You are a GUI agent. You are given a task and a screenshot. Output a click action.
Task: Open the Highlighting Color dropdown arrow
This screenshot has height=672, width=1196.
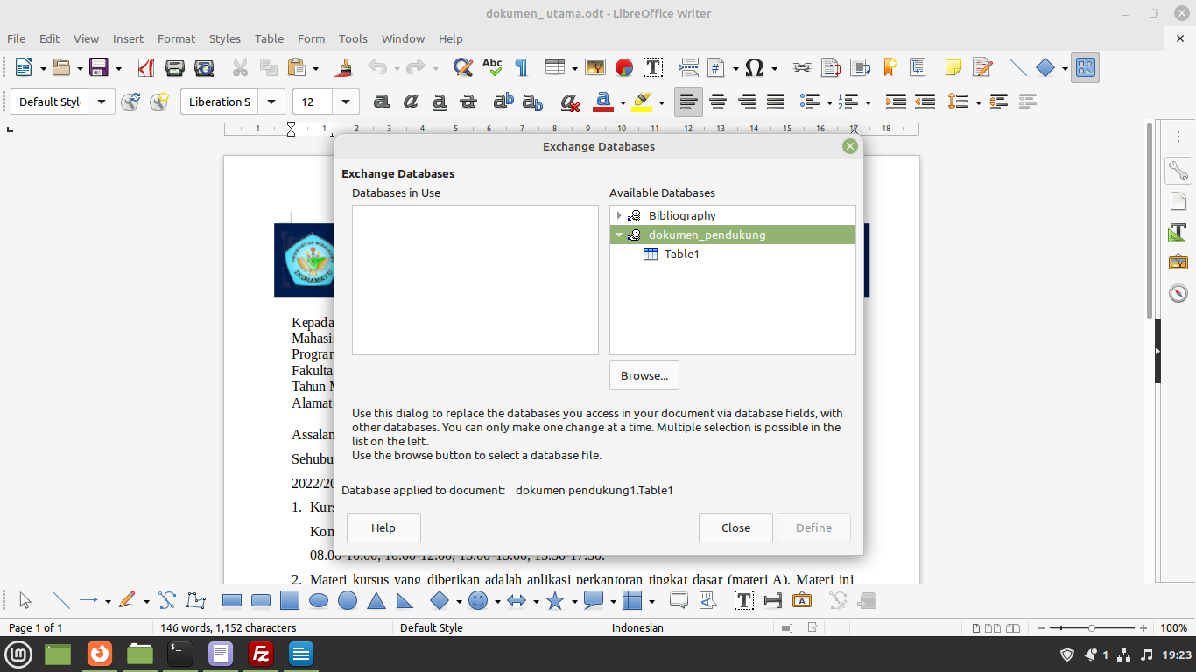pyautogui.click(x=661, y=101)
